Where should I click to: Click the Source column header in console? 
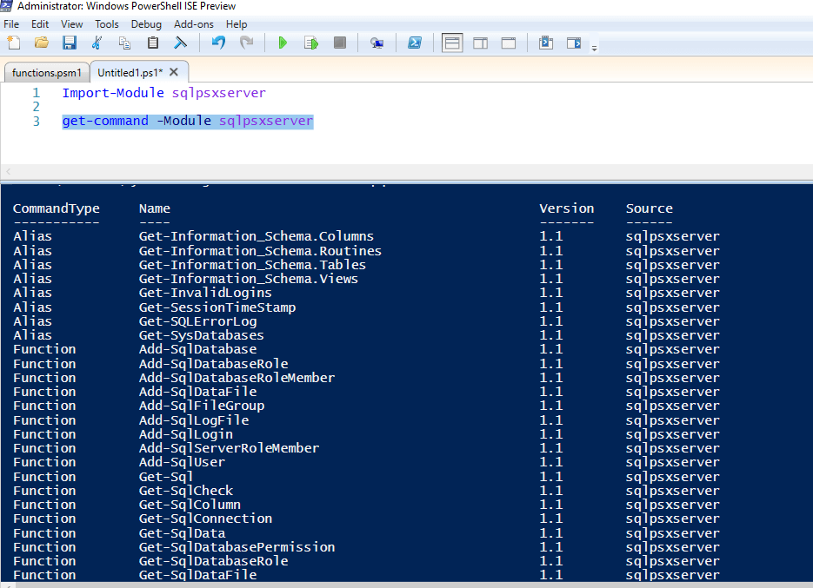click(x=650, y=208)
